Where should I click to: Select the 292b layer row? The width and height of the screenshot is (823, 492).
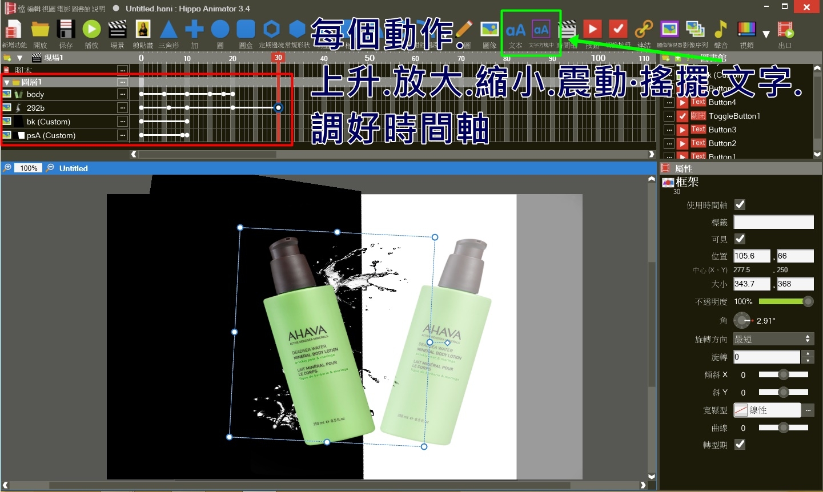point(65,108)
